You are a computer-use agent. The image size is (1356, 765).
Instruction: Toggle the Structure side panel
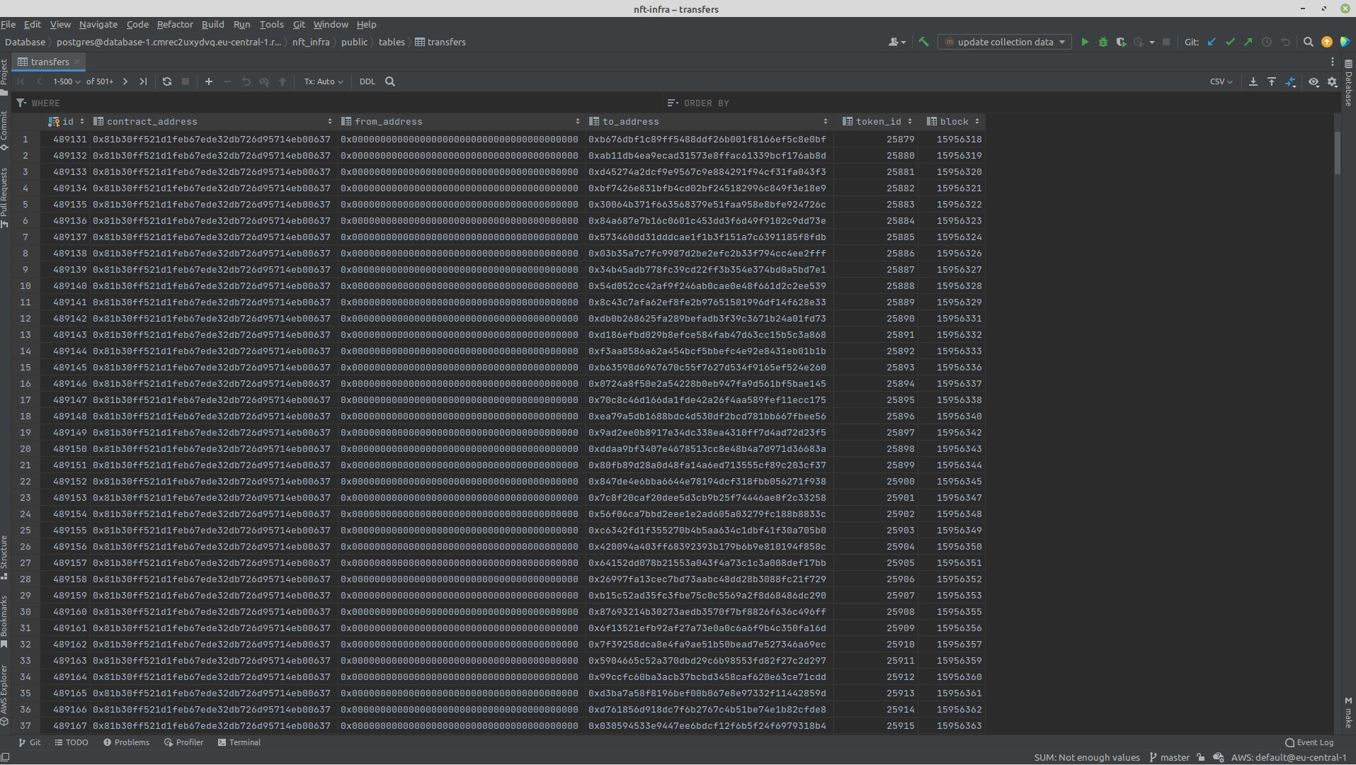pos(4,557)
